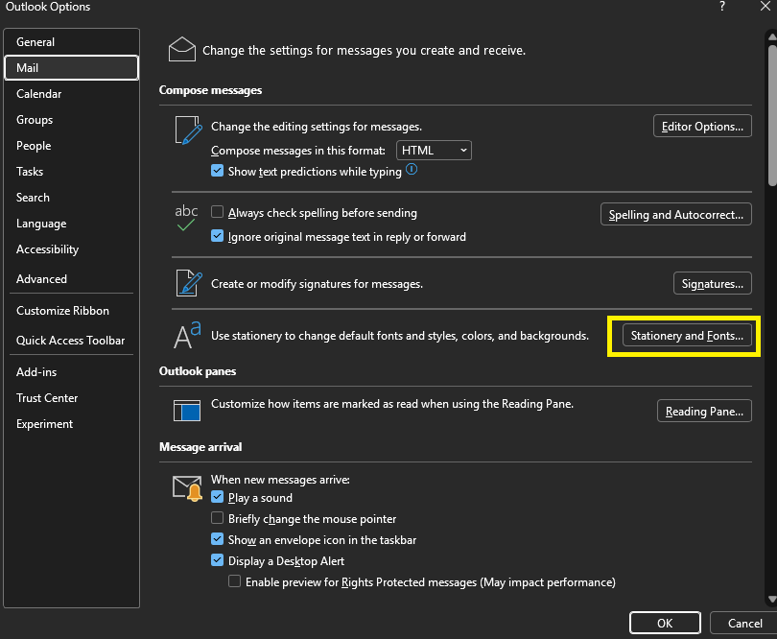Image resolution: width=777 pixels, height=639 pixels.
Task: Select Language options
Action: pos(71,224)
